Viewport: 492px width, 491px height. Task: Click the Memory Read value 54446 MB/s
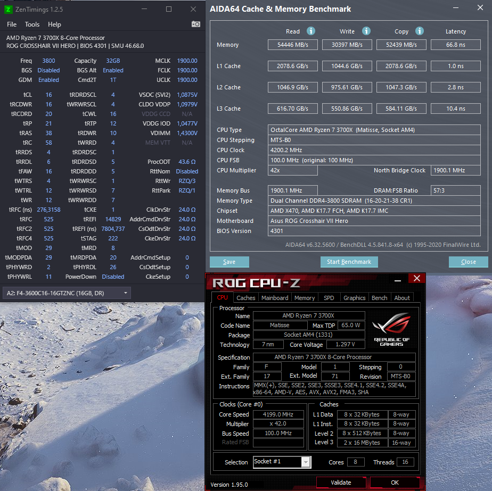pyautogui.click(x=292, y=45)
